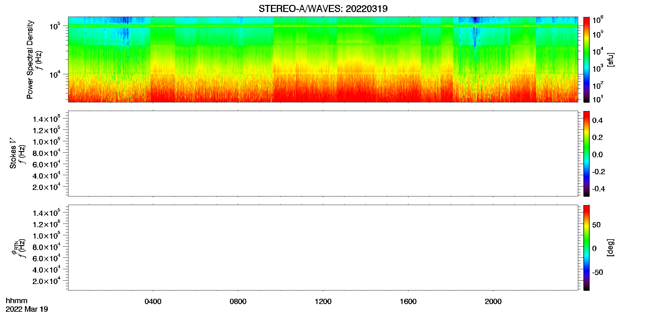Click the STEREO-A/WAVES: 20220319 plot title
Viewport: 646px width, 333px height.
323,9
